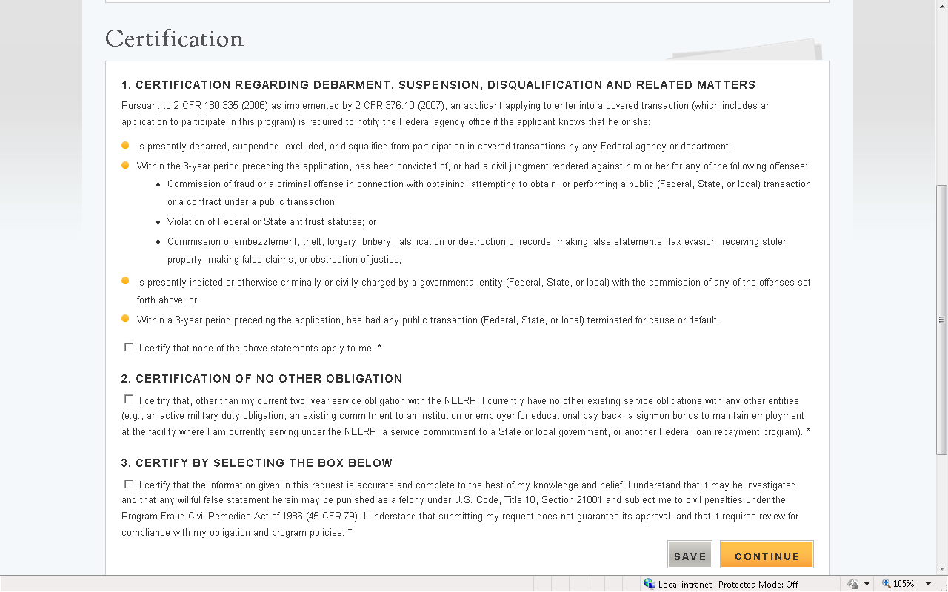The image size is (948, 592).
Task: Click the first orange bullet about debarment
Action: click(x=125, y=145)
